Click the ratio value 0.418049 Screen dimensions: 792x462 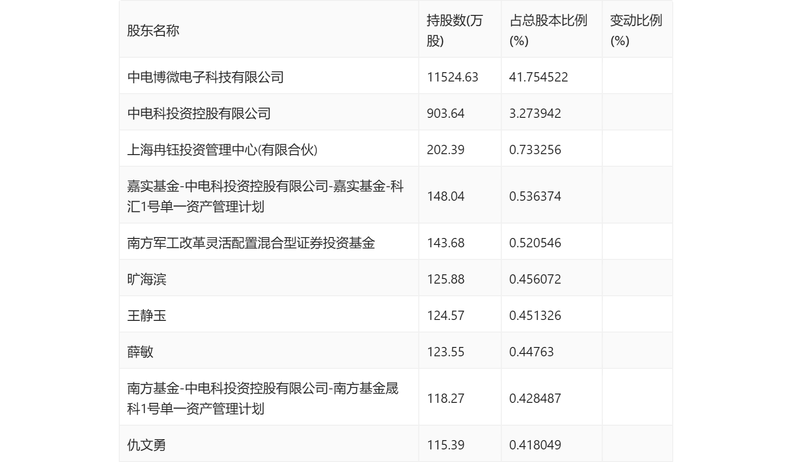tap(535, 445)
